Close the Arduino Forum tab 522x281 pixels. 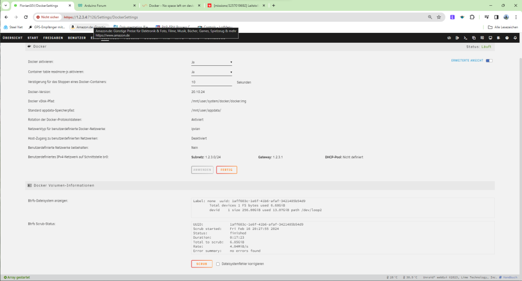pyautogui.click(x=134, y=6)
